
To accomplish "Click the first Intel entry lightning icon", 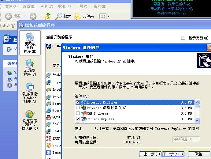I will coord(49,90).
